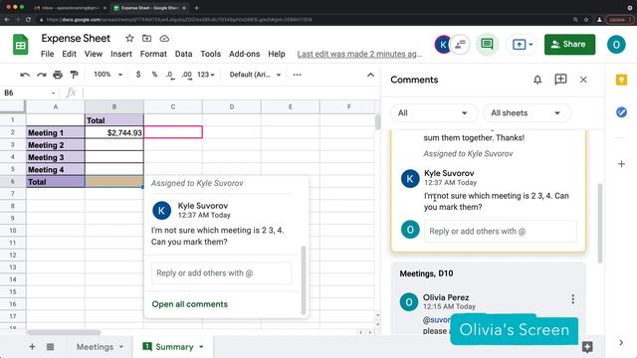The image size is (637, 358).
Task: Close the Comments panel
Action: (583, 80)
